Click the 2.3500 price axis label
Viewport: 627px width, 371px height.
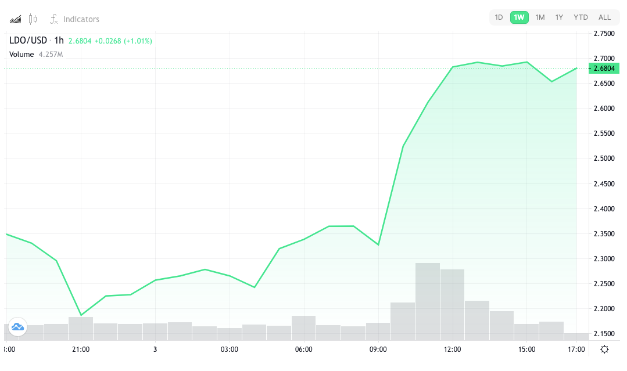coord(604,233)
